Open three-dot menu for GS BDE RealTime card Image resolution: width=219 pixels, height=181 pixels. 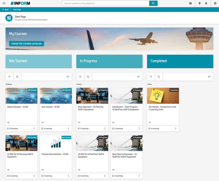tap(105, 176)
